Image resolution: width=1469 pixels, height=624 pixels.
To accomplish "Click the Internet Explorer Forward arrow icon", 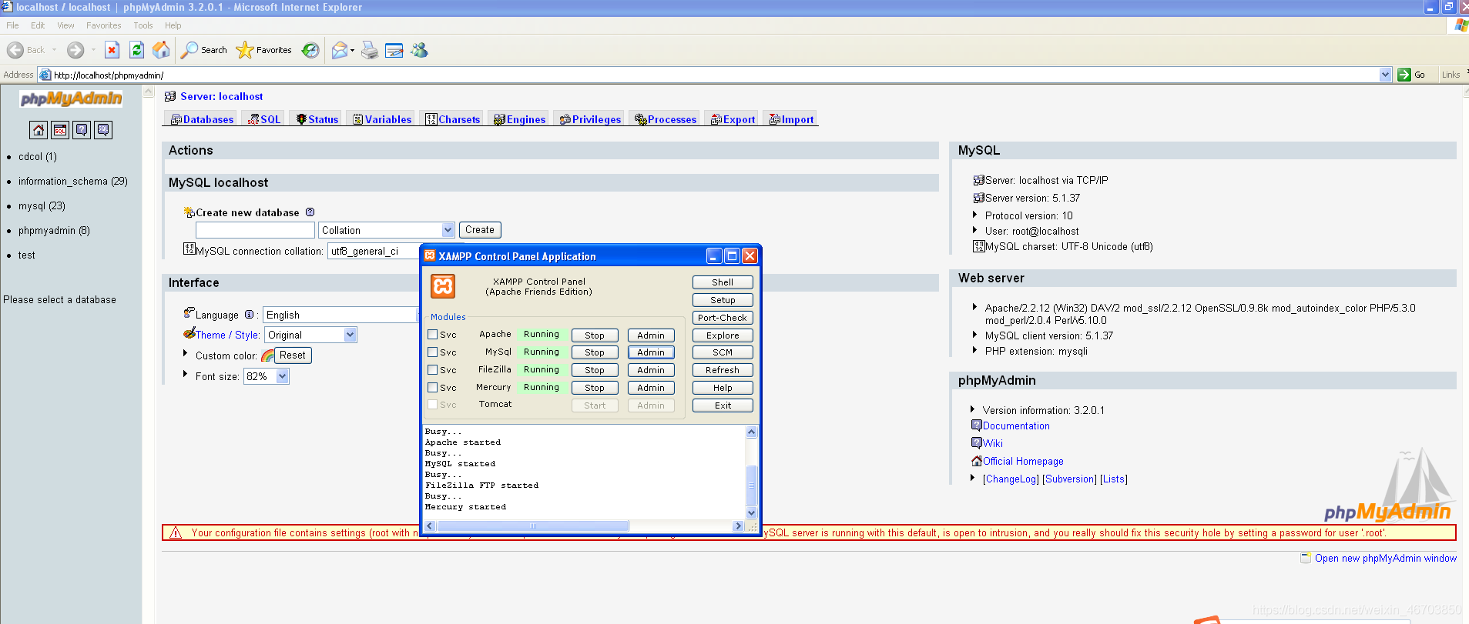I will 75,50.
